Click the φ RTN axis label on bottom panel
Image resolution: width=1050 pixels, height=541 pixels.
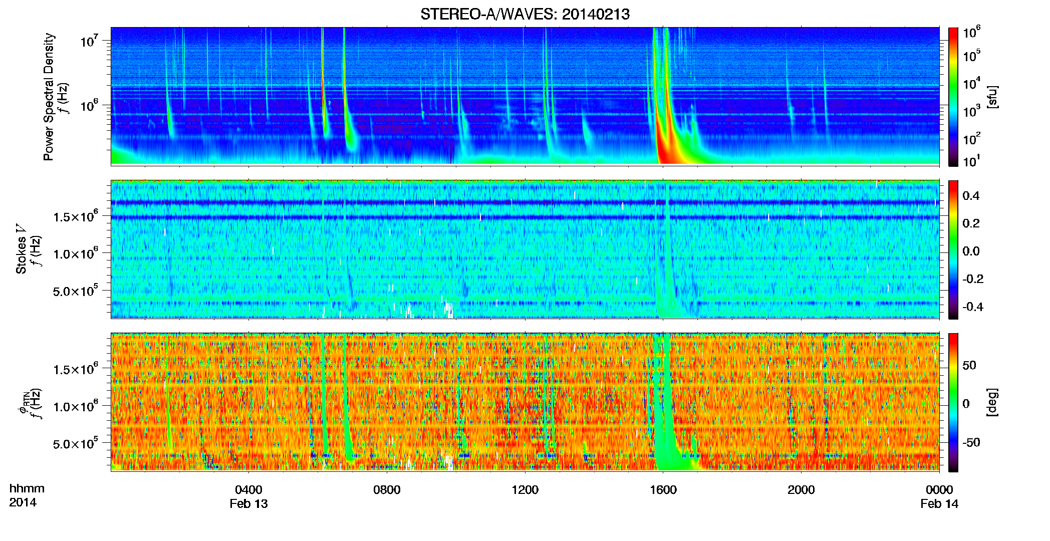[x=23, y=403]
